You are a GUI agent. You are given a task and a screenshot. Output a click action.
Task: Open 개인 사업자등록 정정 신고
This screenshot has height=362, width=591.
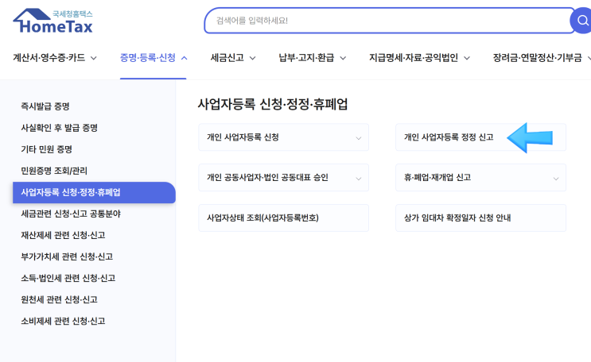click(x=449, y=137)
